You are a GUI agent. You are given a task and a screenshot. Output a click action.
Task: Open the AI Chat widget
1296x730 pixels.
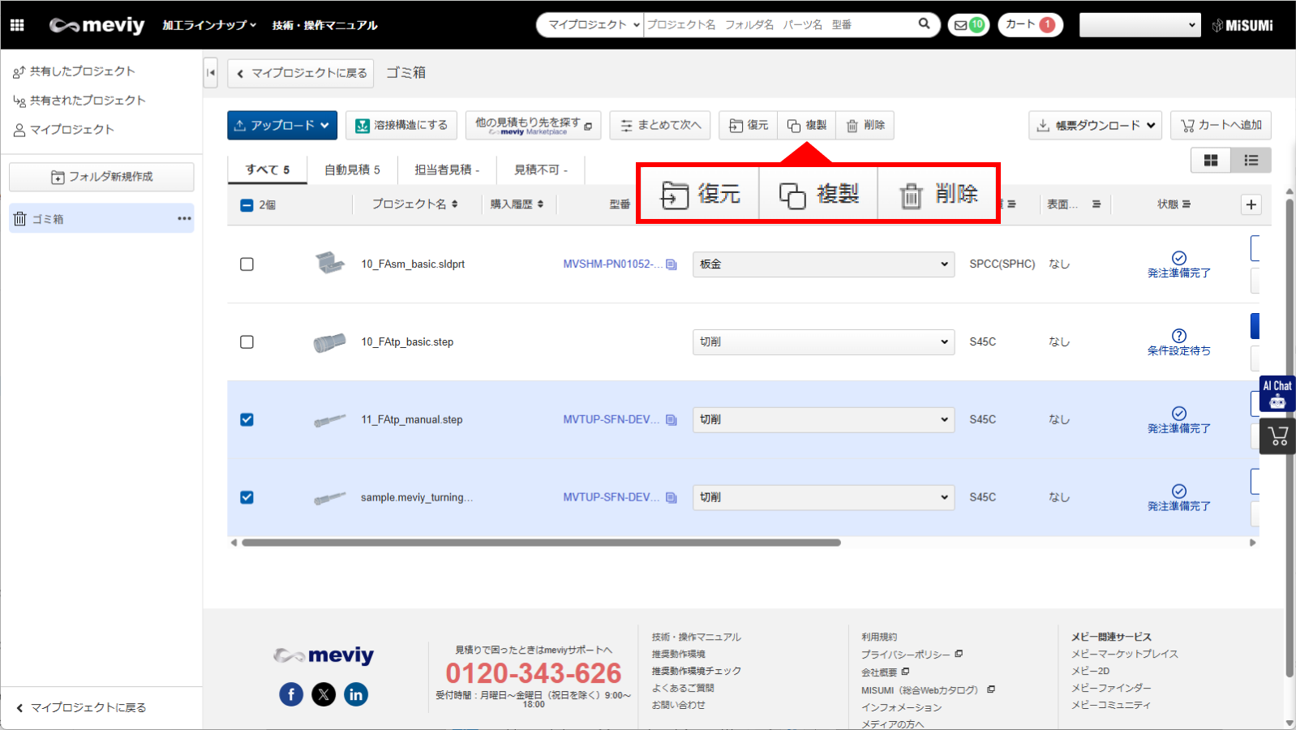(x=1277, y=394)
